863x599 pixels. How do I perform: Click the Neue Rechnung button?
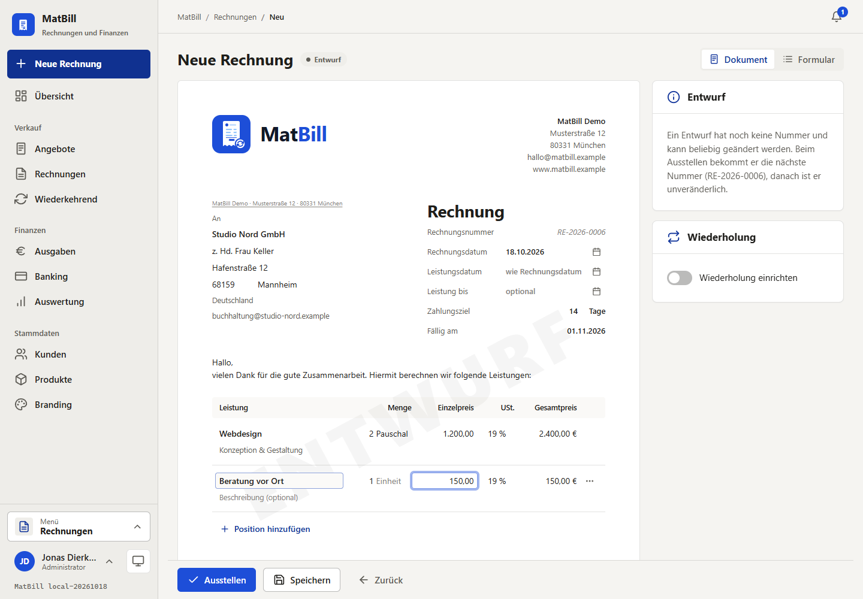coord(79,64)
